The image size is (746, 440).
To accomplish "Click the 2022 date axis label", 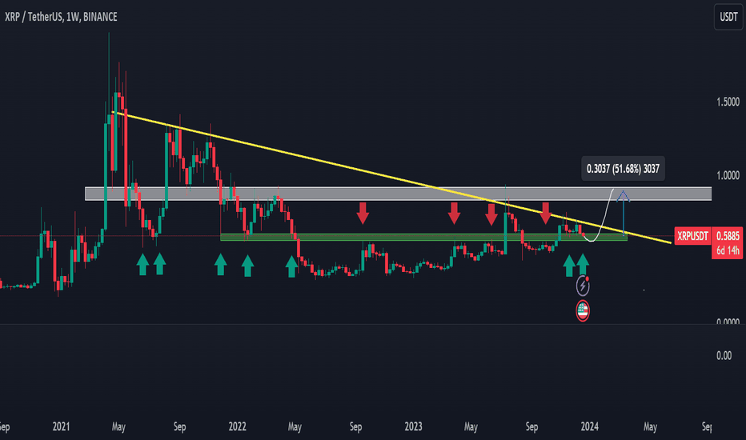I will tap(237, 426).
